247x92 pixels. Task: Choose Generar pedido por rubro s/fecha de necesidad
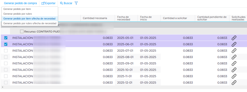30,23
